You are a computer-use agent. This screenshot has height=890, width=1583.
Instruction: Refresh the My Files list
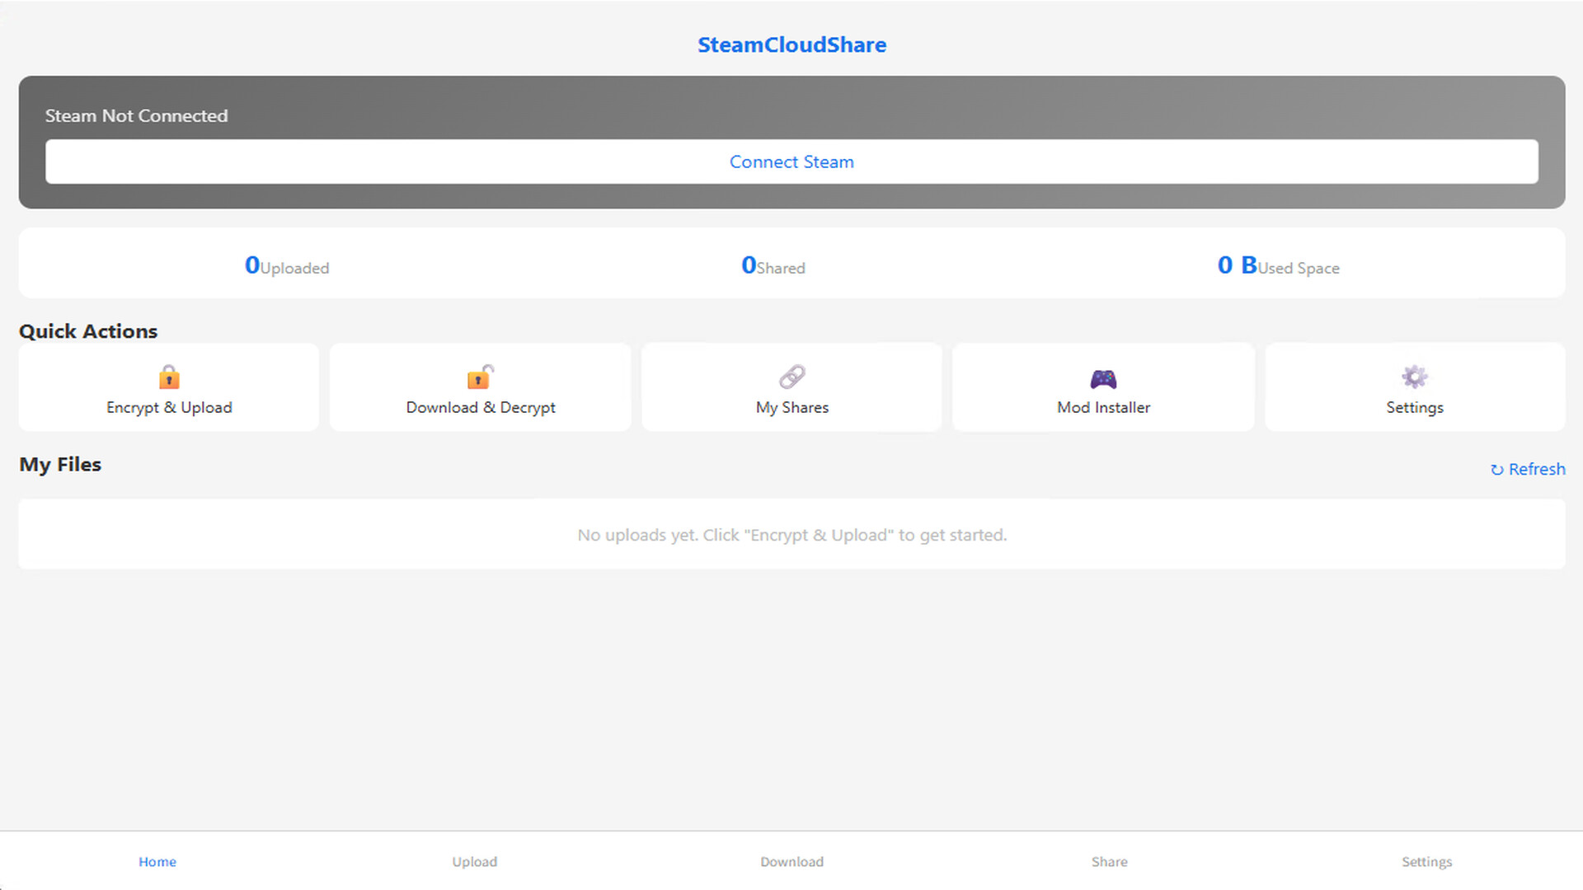click(x=1528, y=469)
